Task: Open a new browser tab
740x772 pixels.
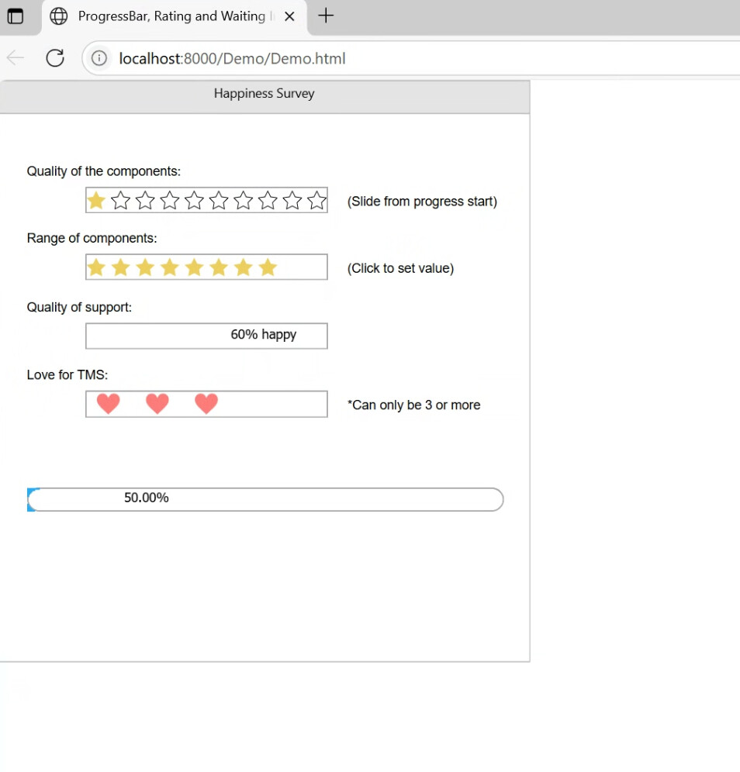Action: coord(326,16)
